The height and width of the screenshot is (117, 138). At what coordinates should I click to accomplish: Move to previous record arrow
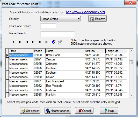[x=27, y=42]
